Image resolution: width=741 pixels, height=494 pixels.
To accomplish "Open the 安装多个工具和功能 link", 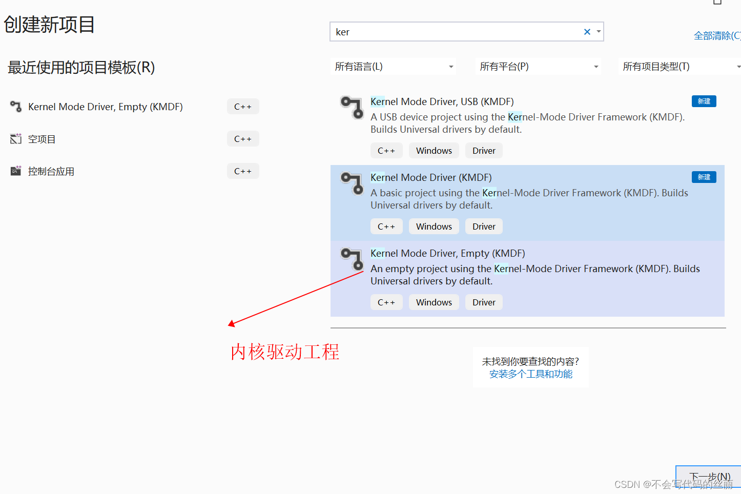I will (x=531, y=374).
